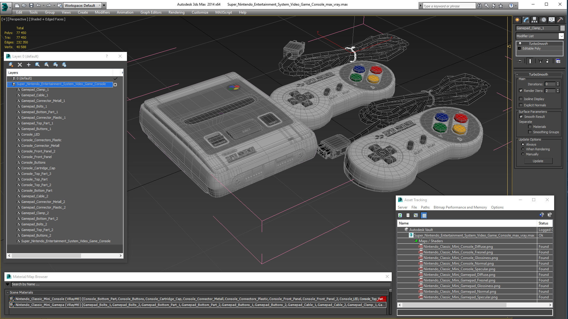Click the object color swatch beside Gamepad_Clamp_1
This screenshot has height=319, width=568.
(562, 28)
